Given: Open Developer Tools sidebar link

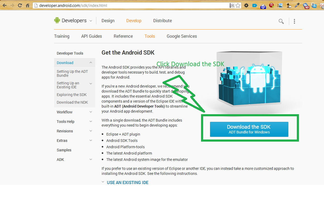Looking at the screenshot, I should point(70,53).
